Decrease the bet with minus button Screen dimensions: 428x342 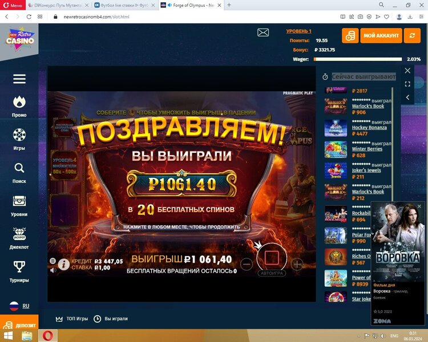tap(247, 264)
